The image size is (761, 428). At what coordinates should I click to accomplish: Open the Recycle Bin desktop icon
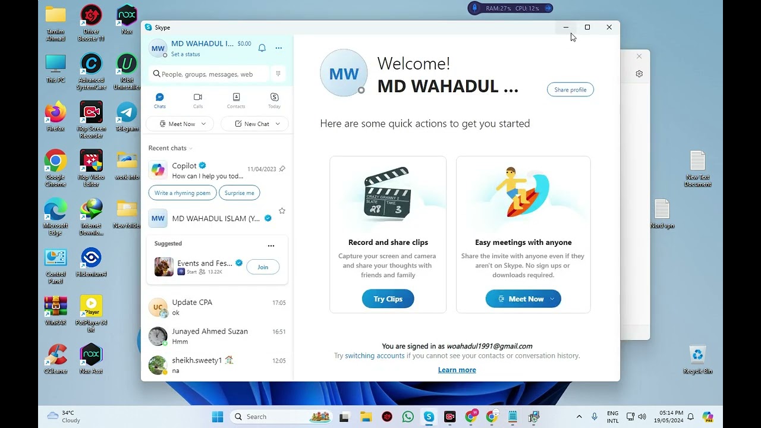pyautogui.click(x=697, y=359)
